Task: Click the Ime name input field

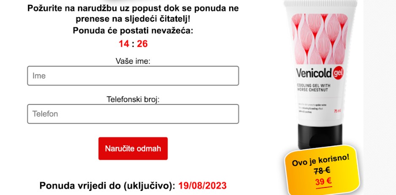Action: pyautogui.click(x=133, y=75)
